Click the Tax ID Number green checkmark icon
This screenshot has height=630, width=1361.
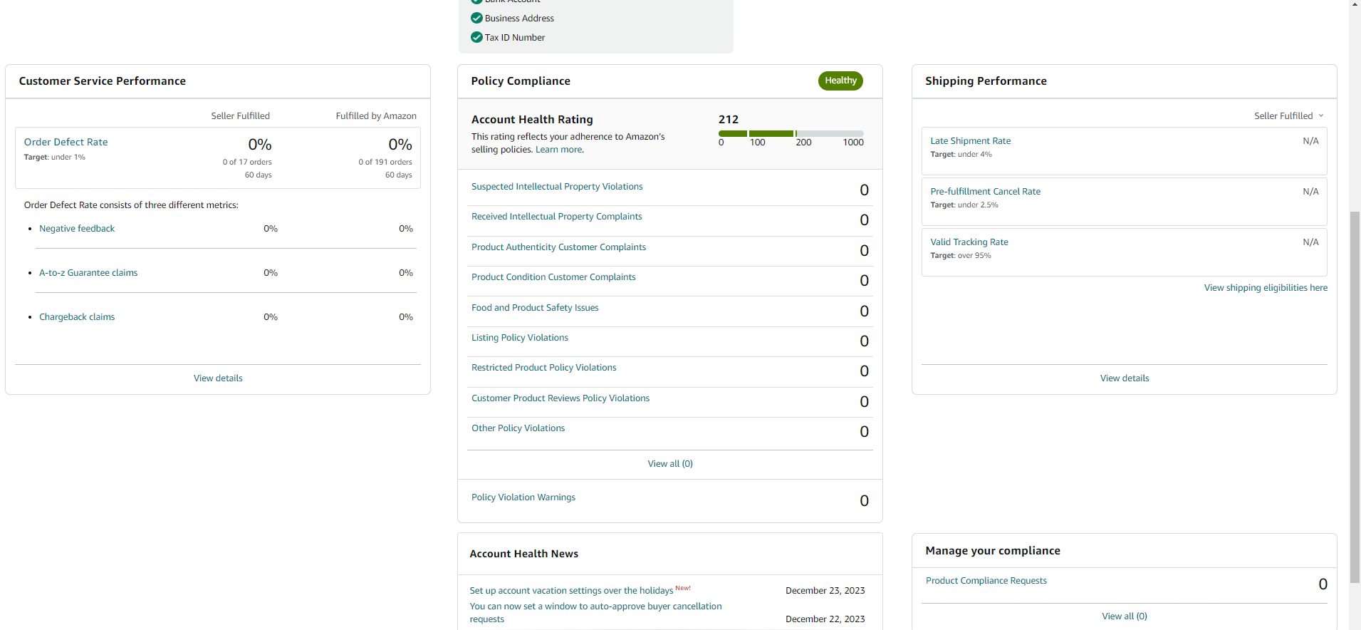coord(476,37)
